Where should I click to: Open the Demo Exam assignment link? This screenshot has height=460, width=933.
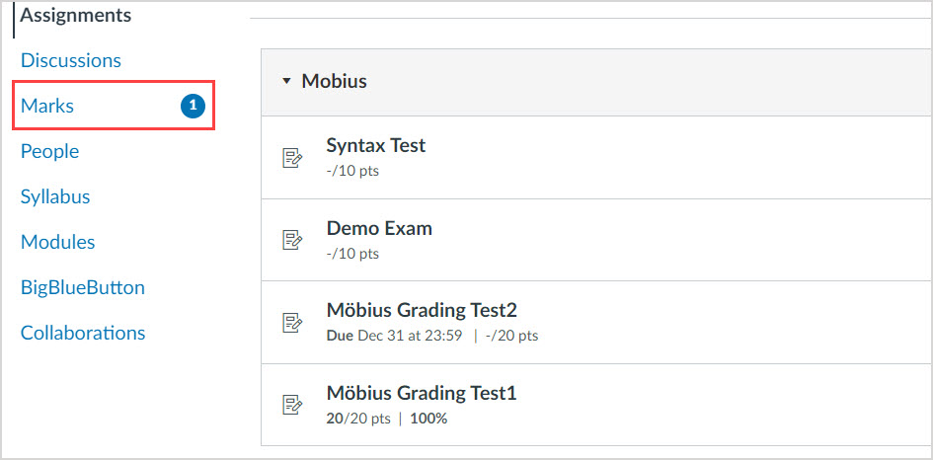click(379, 228)
